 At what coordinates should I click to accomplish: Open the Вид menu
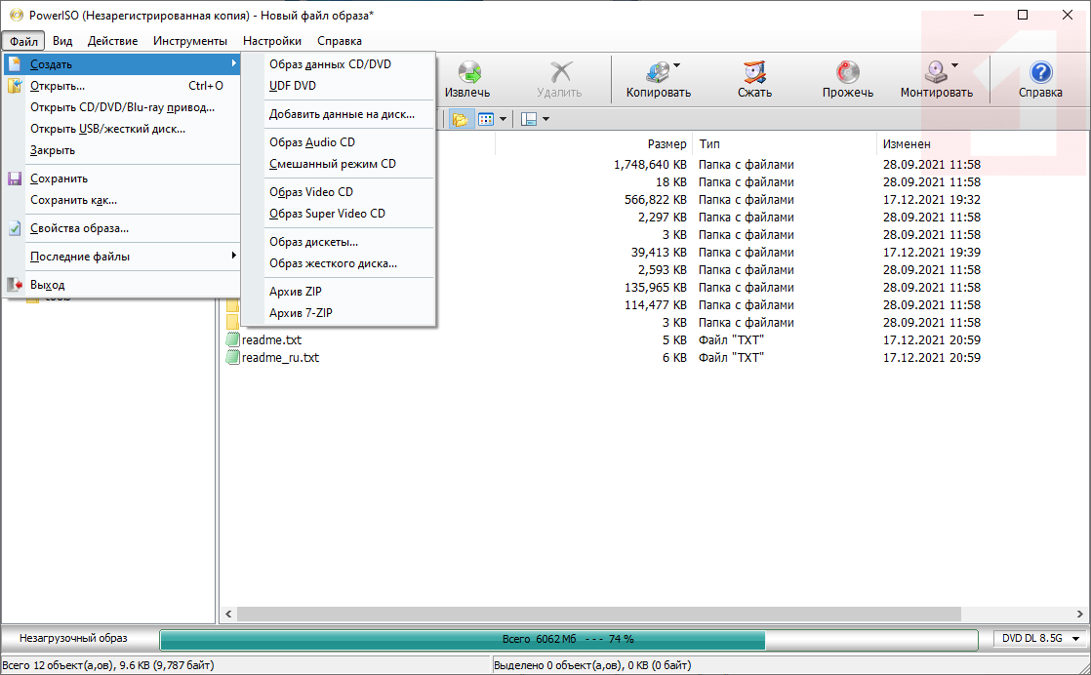coord(62,41)
